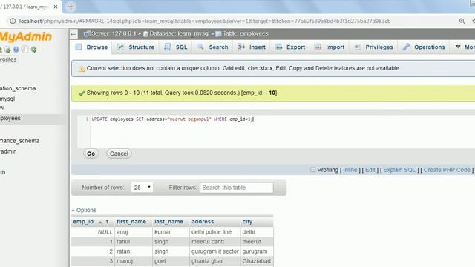475x267 pixels.
Task: Select the phpmyadmin database in sidebar
Action: pyautogui.click(x=8, y=151)
